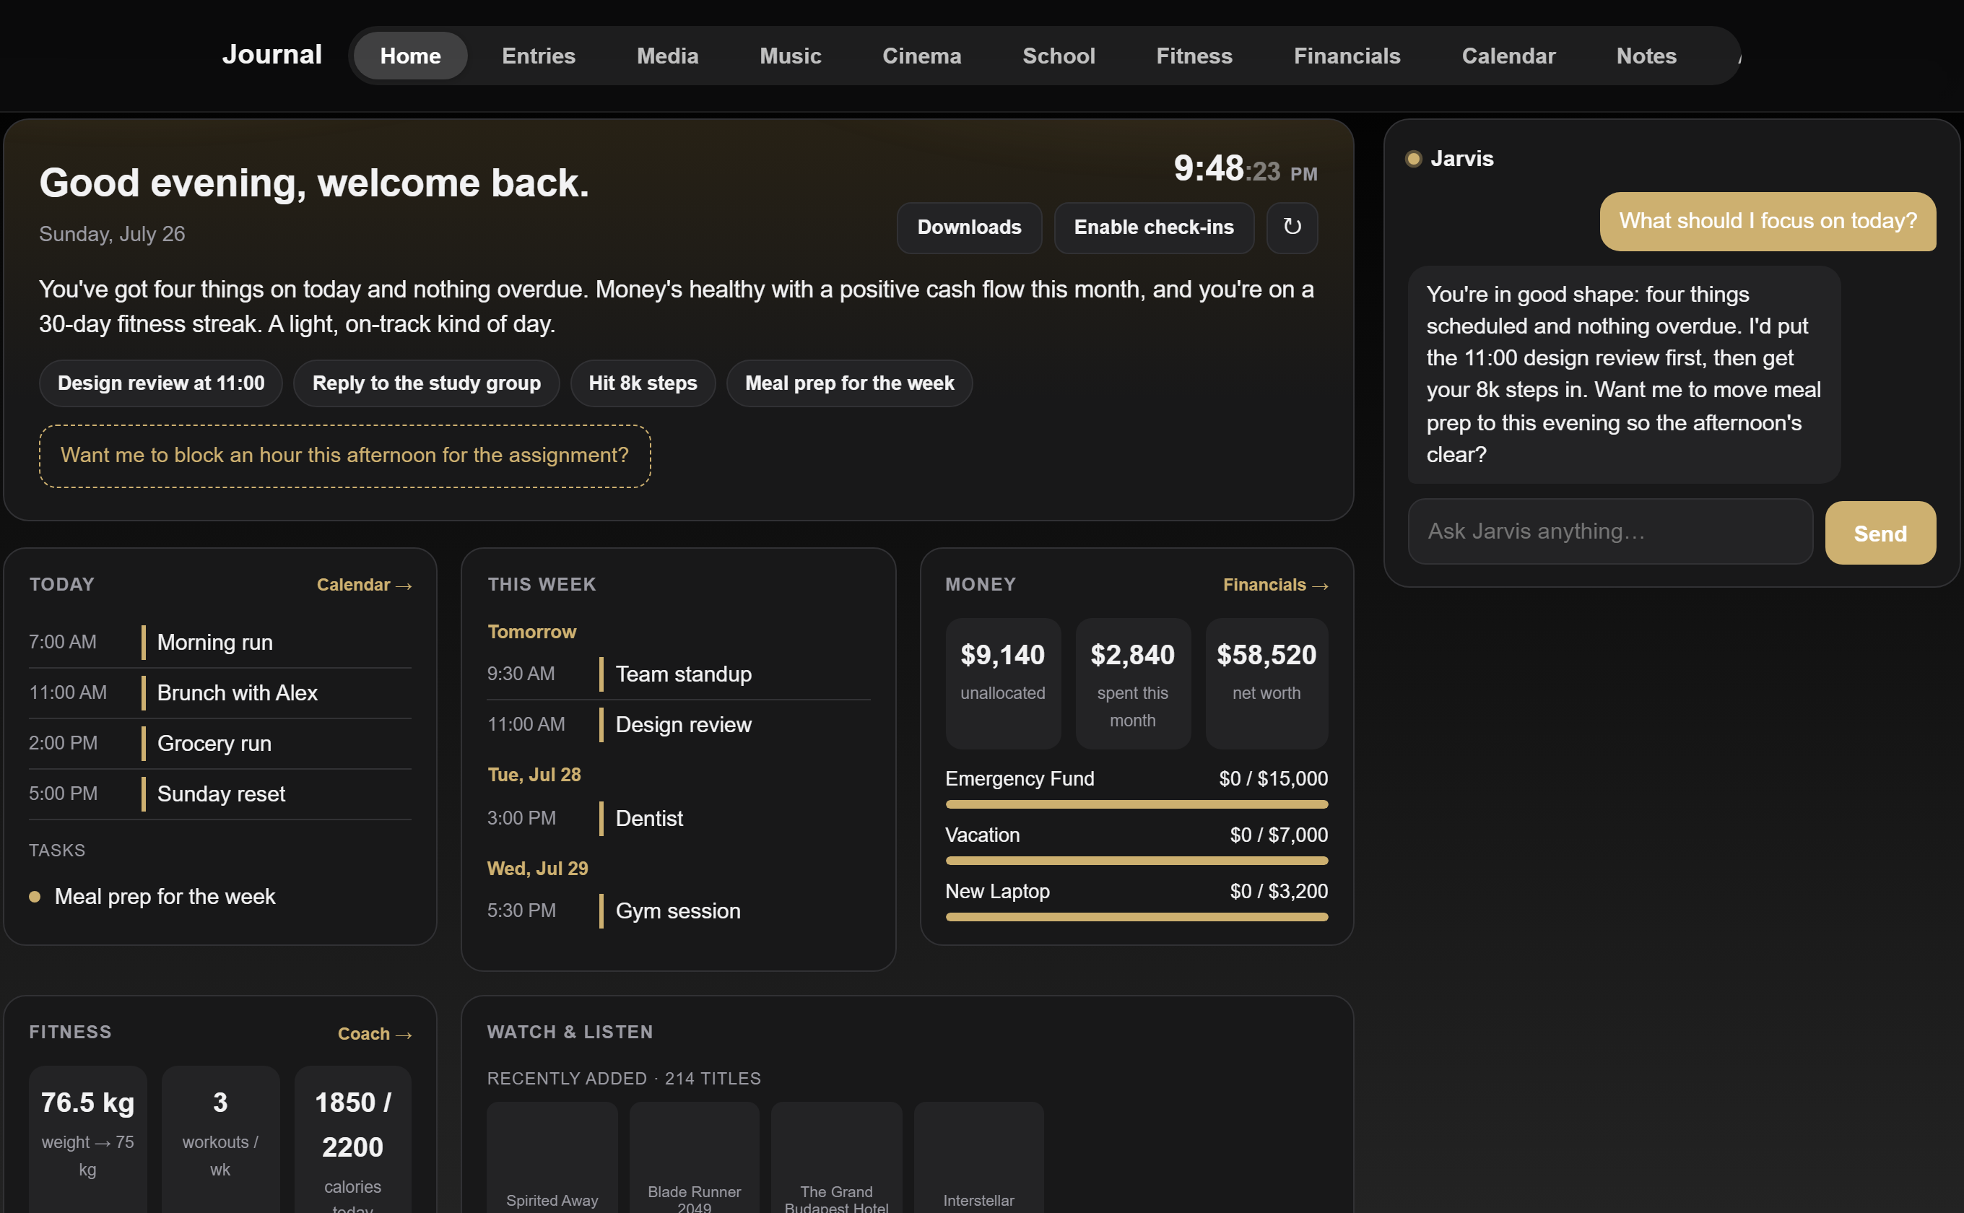The height and width of the screenshot is (1213, 1964).
Task: Switch to the School tab
Action: [1059, 56]
